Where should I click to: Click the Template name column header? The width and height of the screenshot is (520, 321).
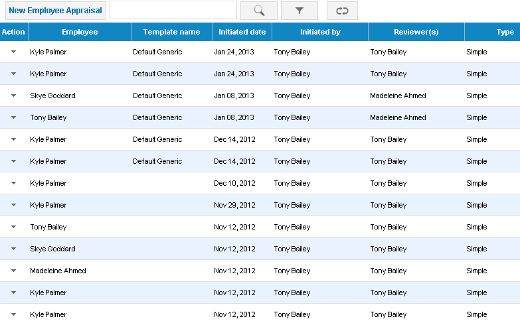pyautogui.click(x=171, y=32)
